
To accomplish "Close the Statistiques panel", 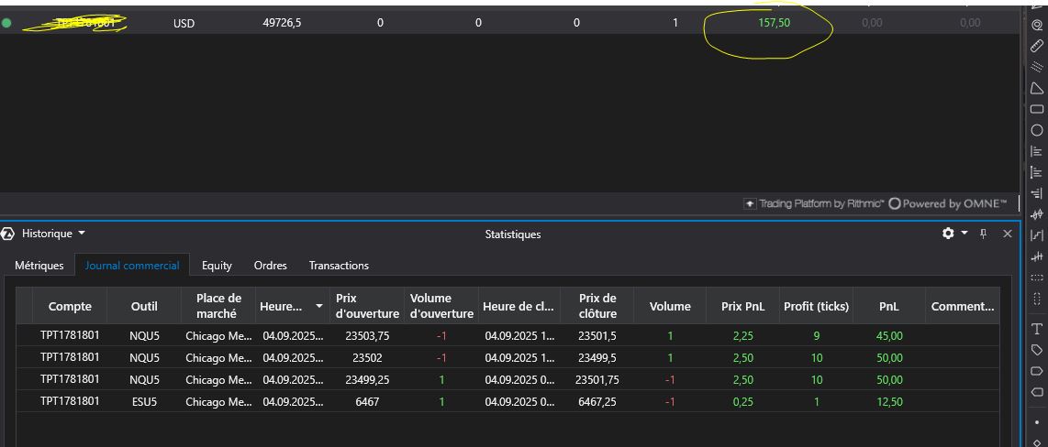I will click(1007, 234).
